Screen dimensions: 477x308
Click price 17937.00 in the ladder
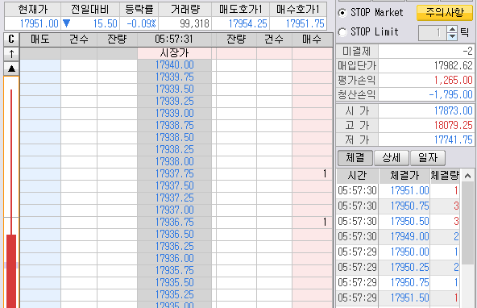[174, 210]
